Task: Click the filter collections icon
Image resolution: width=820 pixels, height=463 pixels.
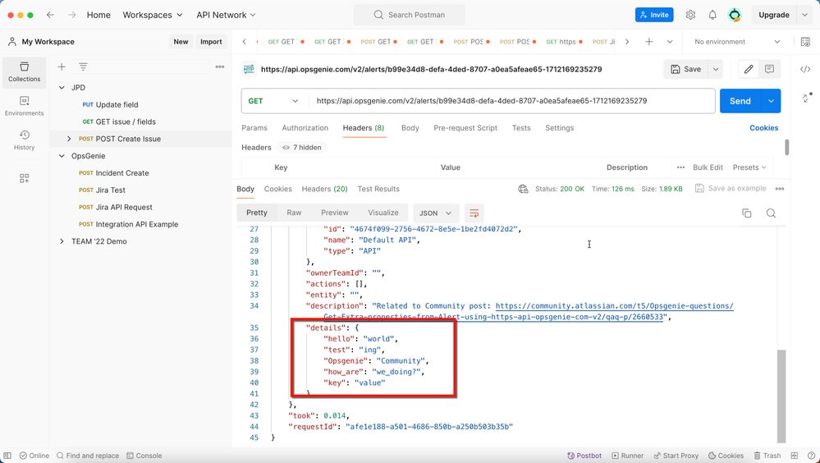Action: [83, 66]
